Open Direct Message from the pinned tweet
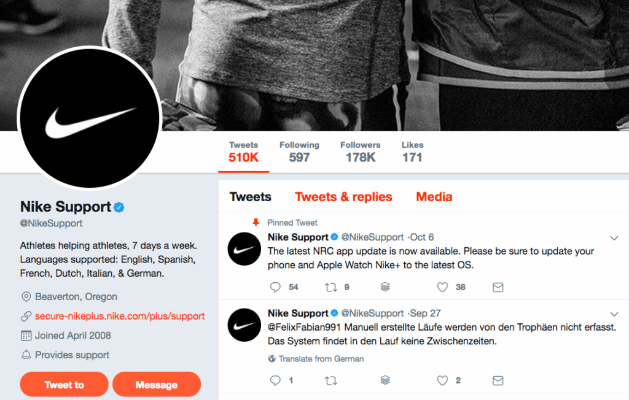Viewport: 629px width, 400px height. click(x=498, y=287)
